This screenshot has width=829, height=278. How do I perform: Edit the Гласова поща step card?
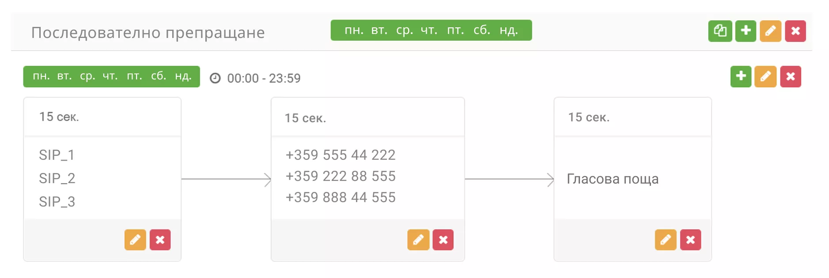pyautogui.click(x=666, y=240)
